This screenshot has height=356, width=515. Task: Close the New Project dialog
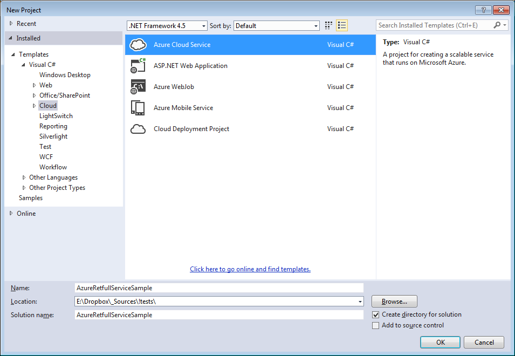coord(501,10)
